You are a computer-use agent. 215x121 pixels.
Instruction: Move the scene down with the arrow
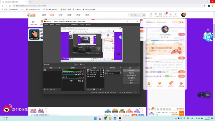click(54, 89)
